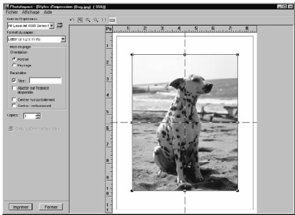Enable Ajuster sur l'espace disponible

coord(14,88)
